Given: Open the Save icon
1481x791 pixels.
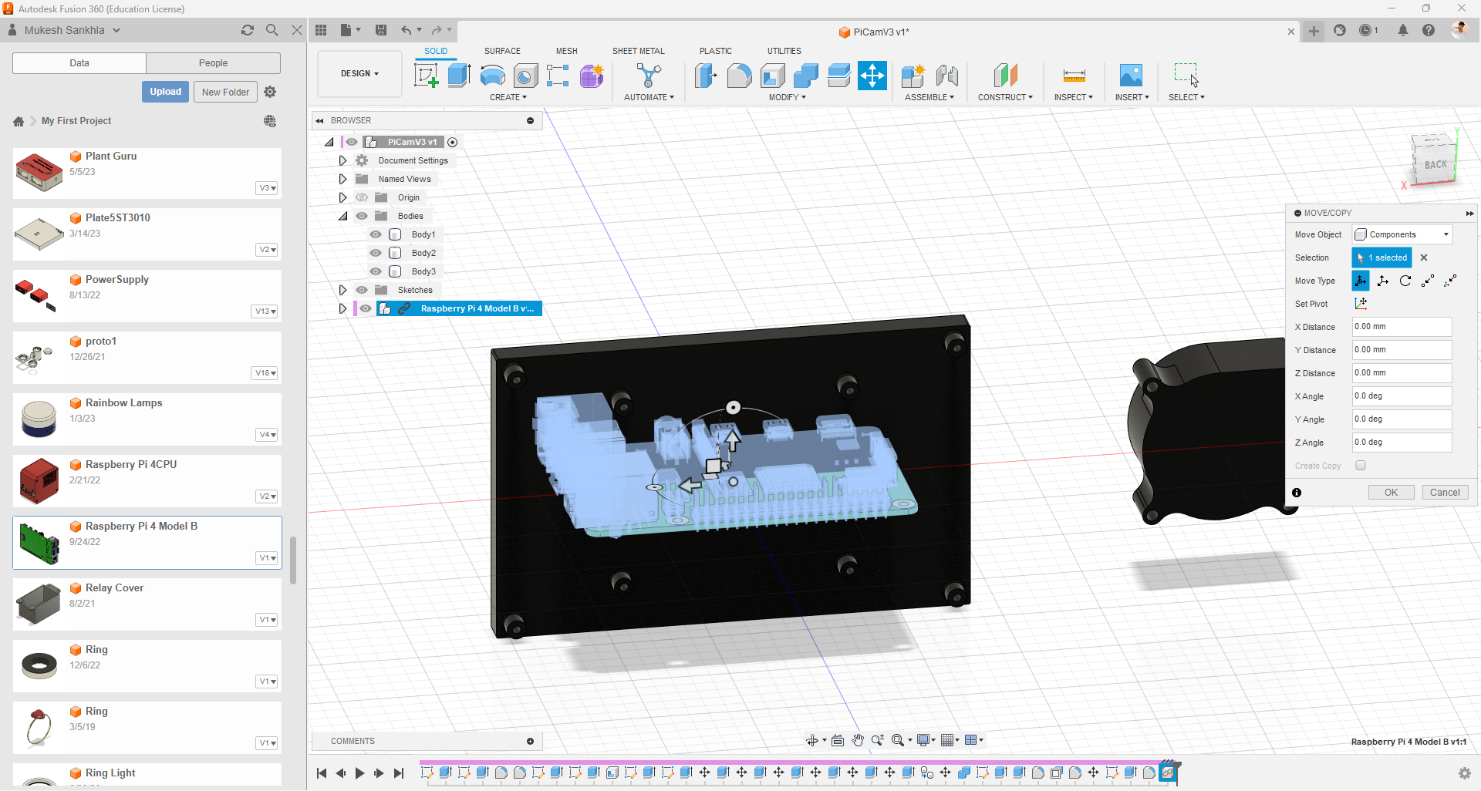Looking at the screenshot, I should (x=381, y=30).
